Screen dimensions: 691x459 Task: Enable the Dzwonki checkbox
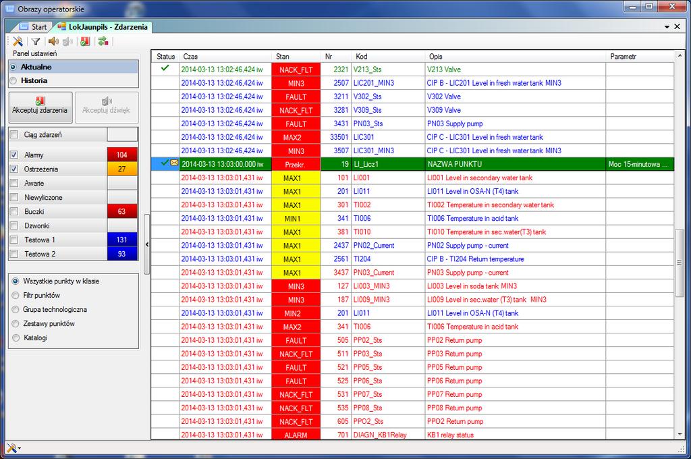14,225
